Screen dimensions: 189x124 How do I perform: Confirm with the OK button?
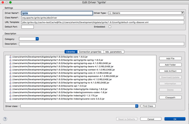coord(175,119)
